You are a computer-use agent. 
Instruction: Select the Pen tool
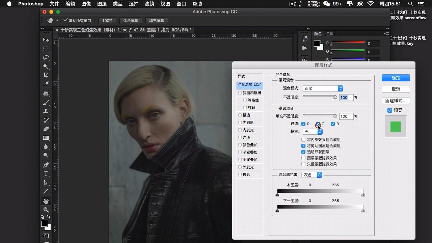[x=46, y=165]
